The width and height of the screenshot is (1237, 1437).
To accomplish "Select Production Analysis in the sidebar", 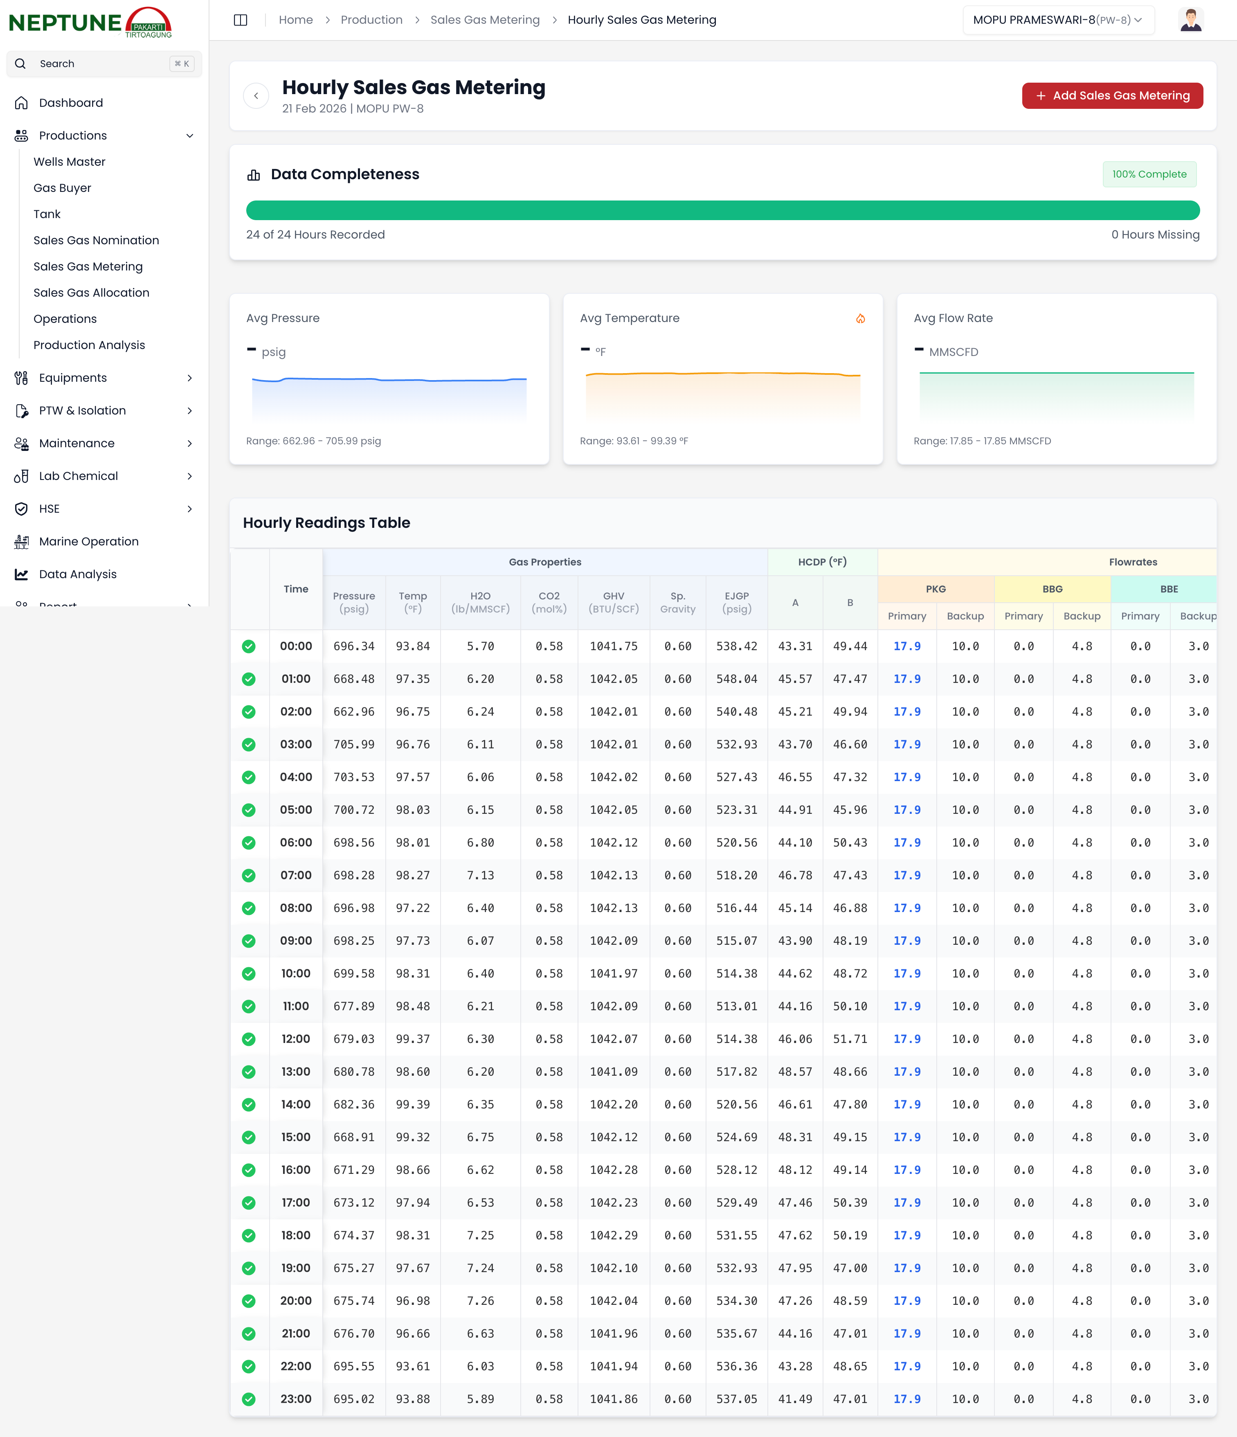I will [90, 345].
